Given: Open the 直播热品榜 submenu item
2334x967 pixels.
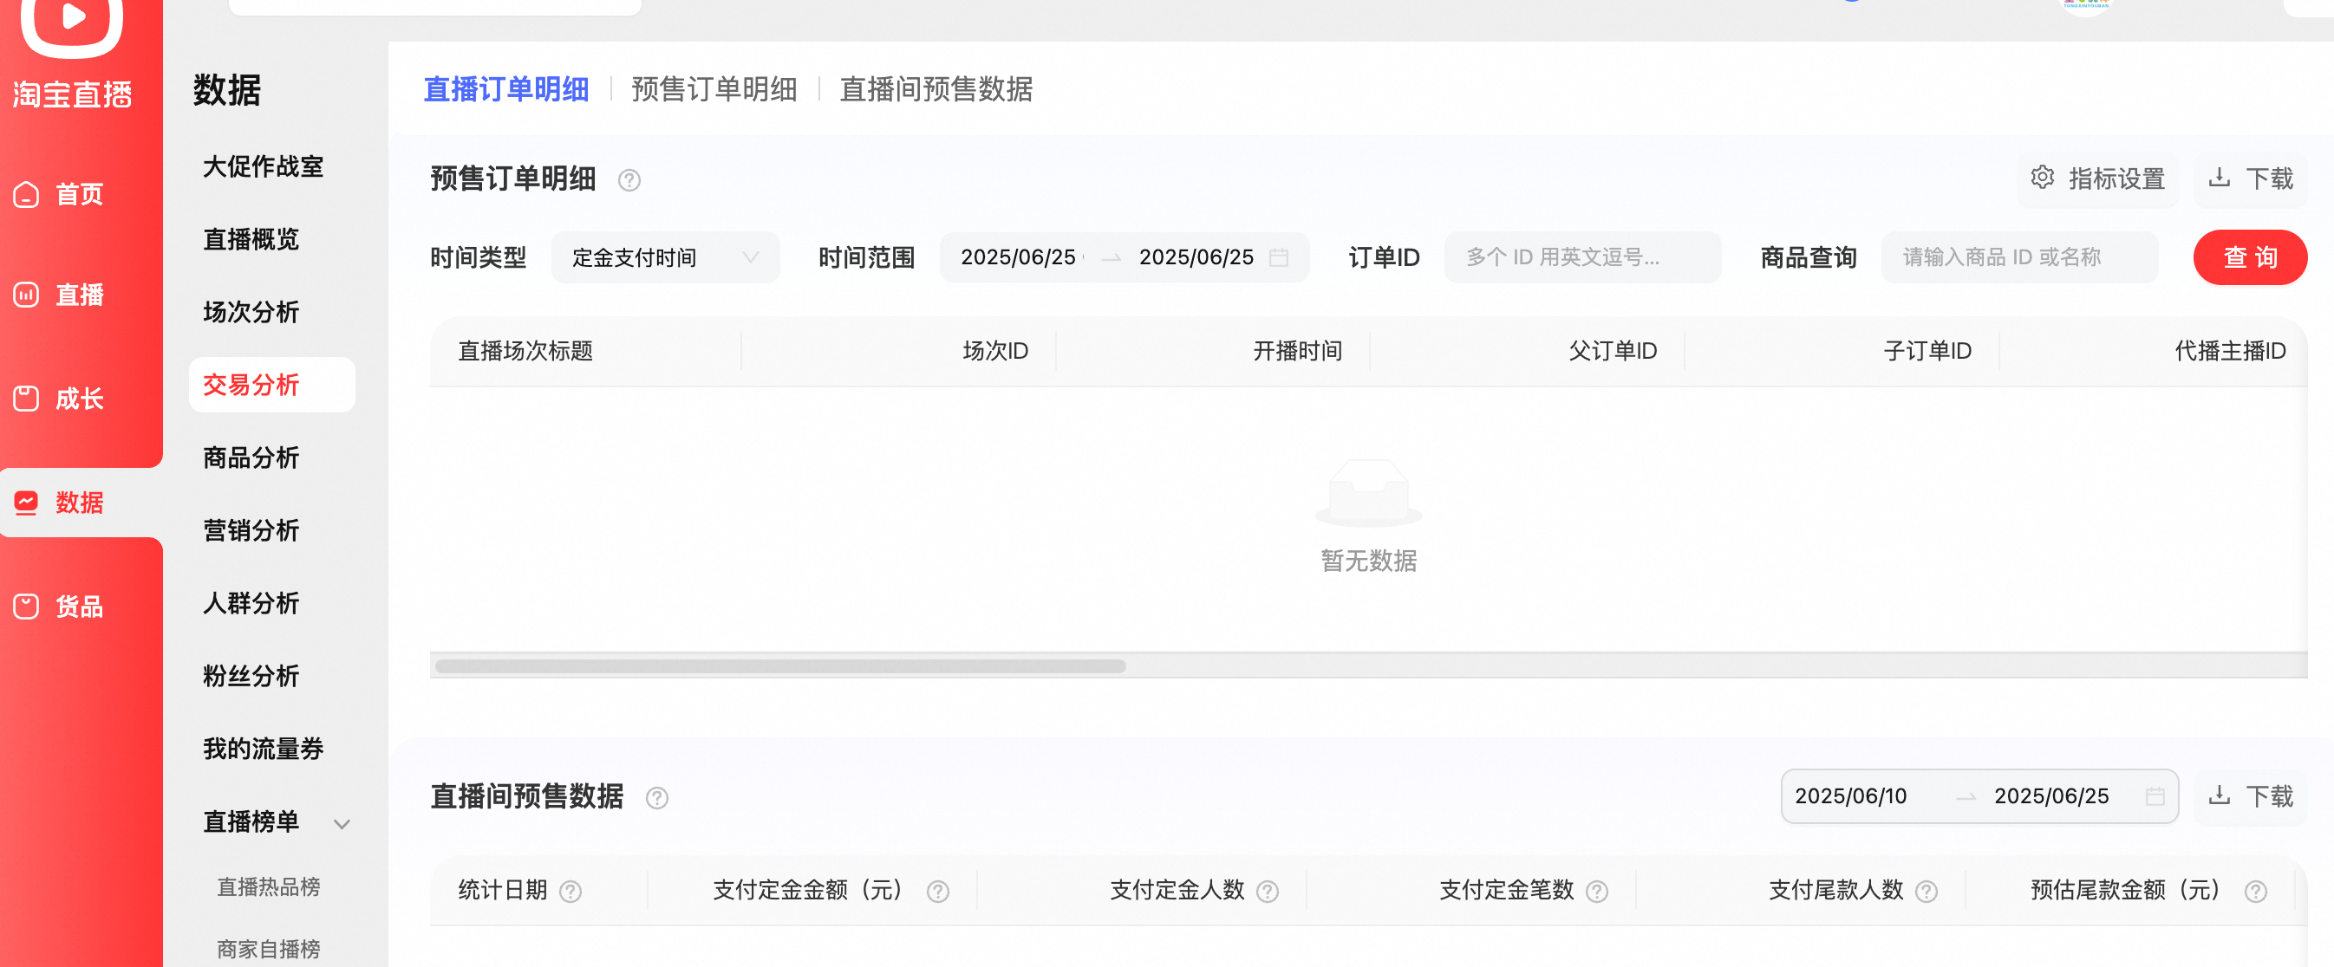Looking at the screenshot, I should [x=268, y=886].
